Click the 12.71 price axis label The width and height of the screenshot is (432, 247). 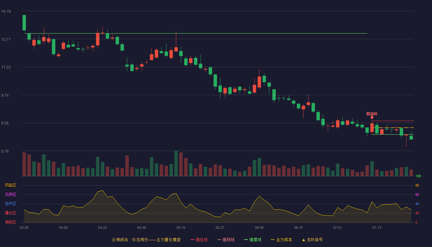click(6, 40)
